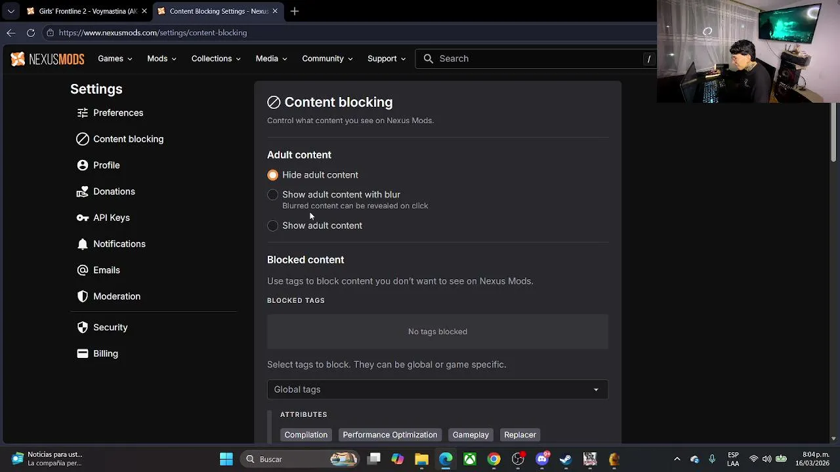Click the API Keys key icon

(x=82, y=218)
